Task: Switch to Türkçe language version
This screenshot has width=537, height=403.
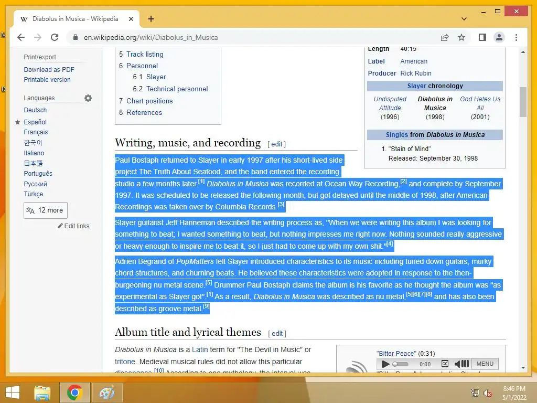Action: 33,194
